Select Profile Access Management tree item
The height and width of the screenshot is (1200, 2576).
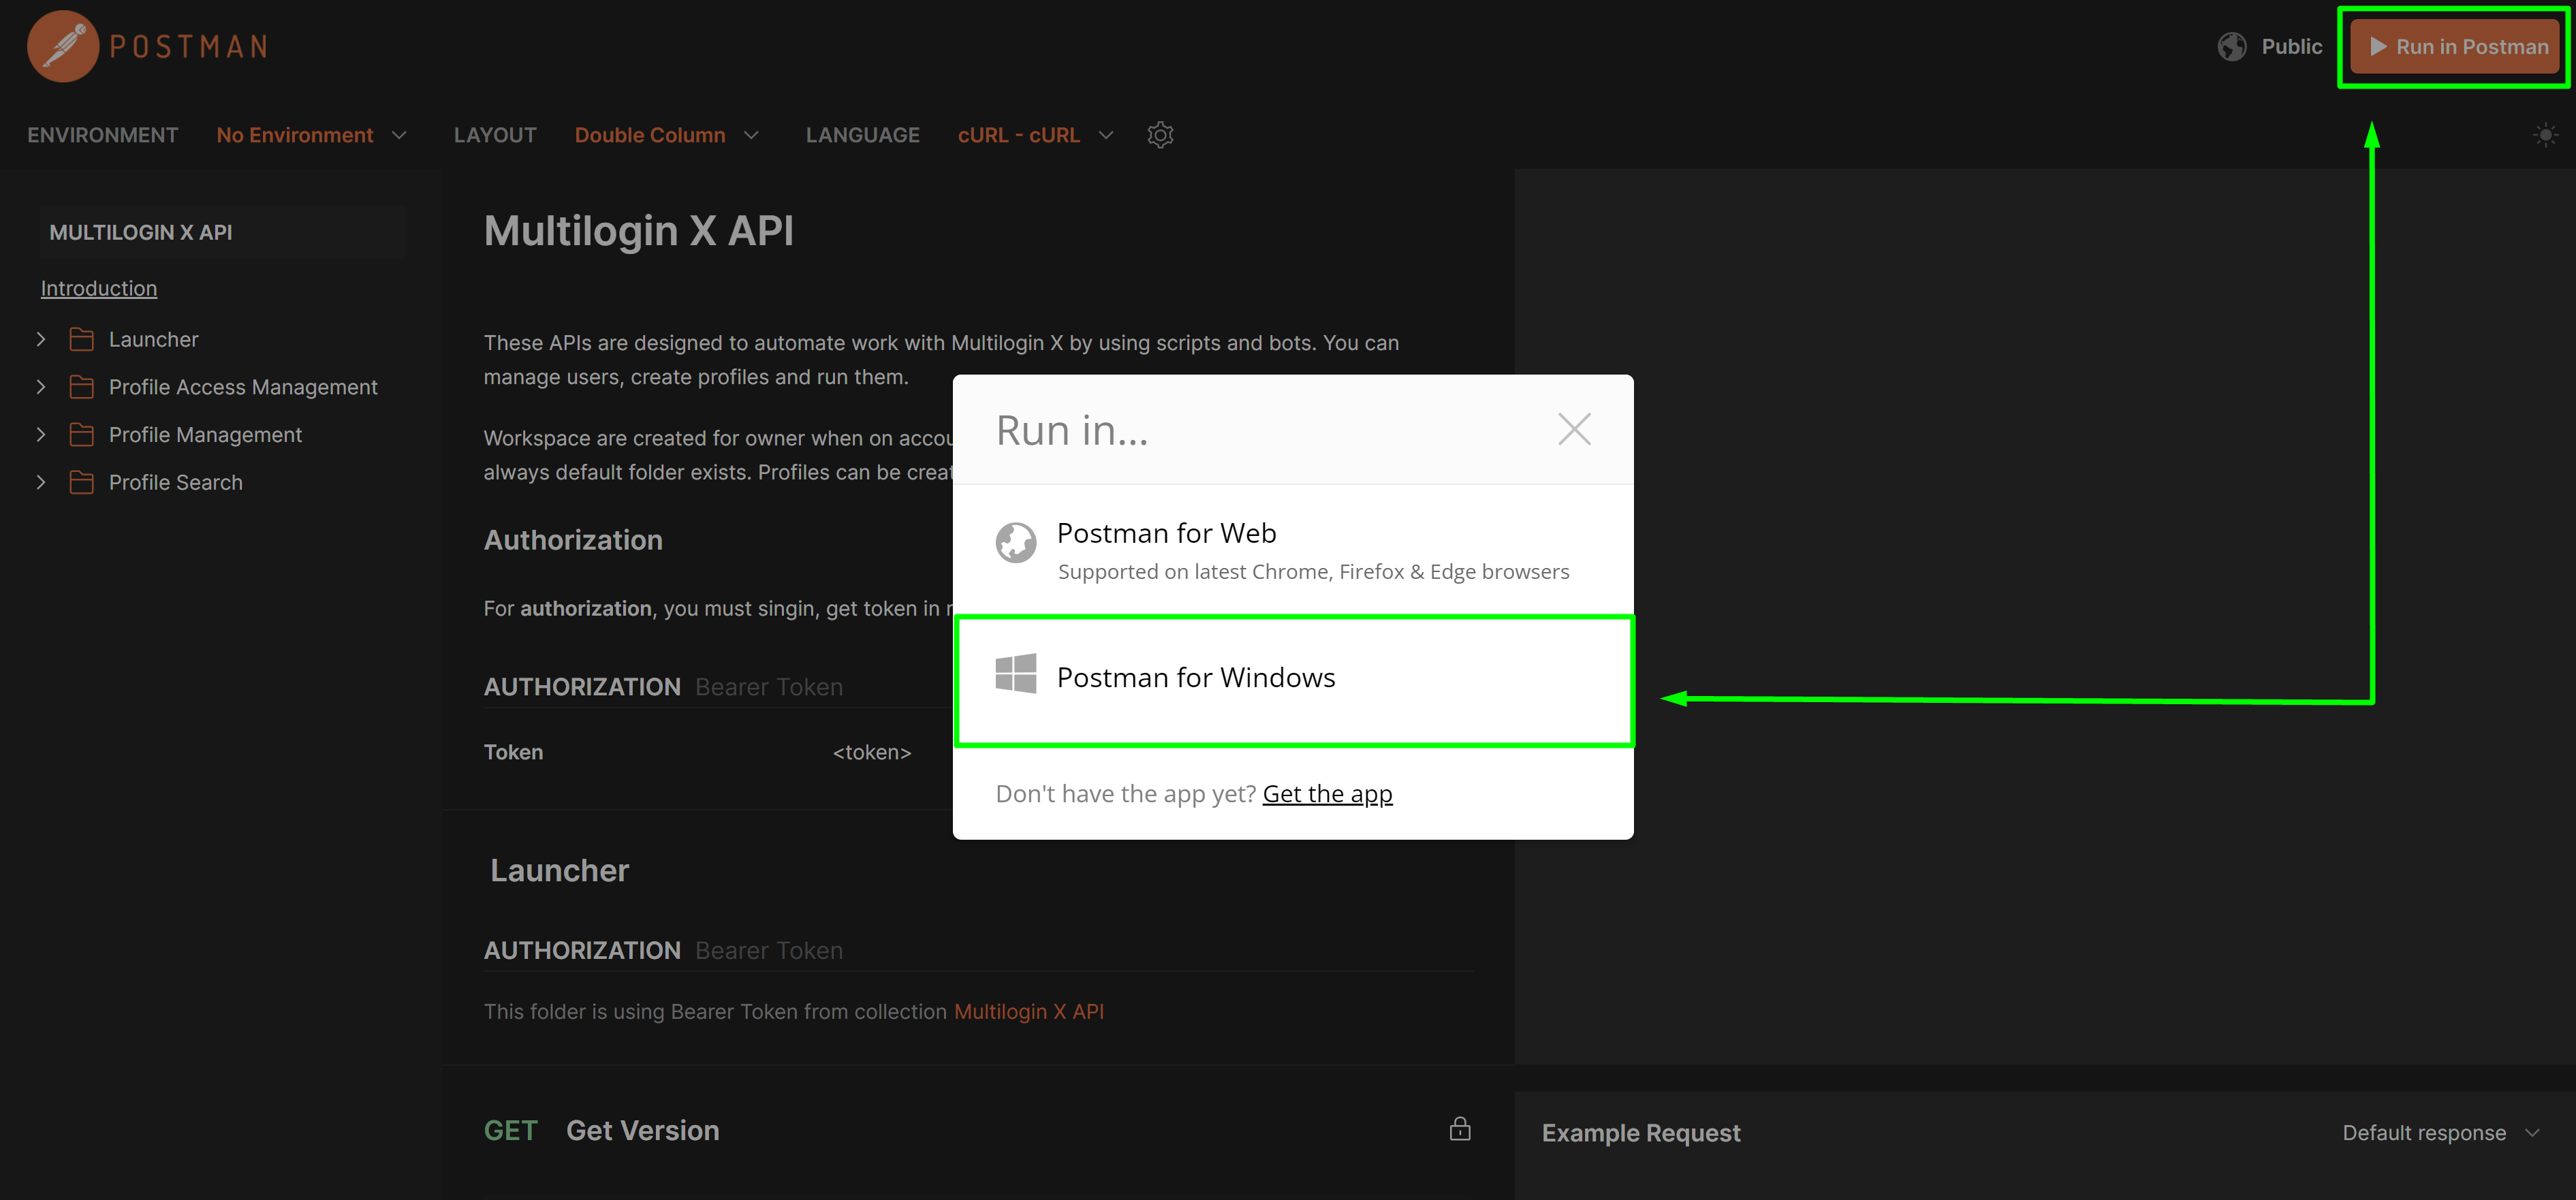(x=243, y=387)
